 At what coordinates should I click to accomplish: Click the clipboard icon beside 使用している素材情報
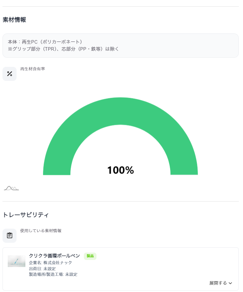click(9, 235)
